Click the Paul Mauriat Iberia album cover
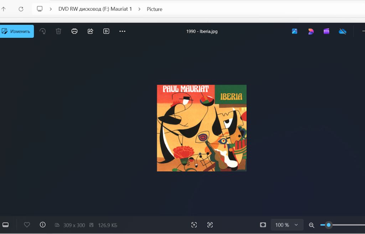The image size is (365, 234). click(202, 128)
